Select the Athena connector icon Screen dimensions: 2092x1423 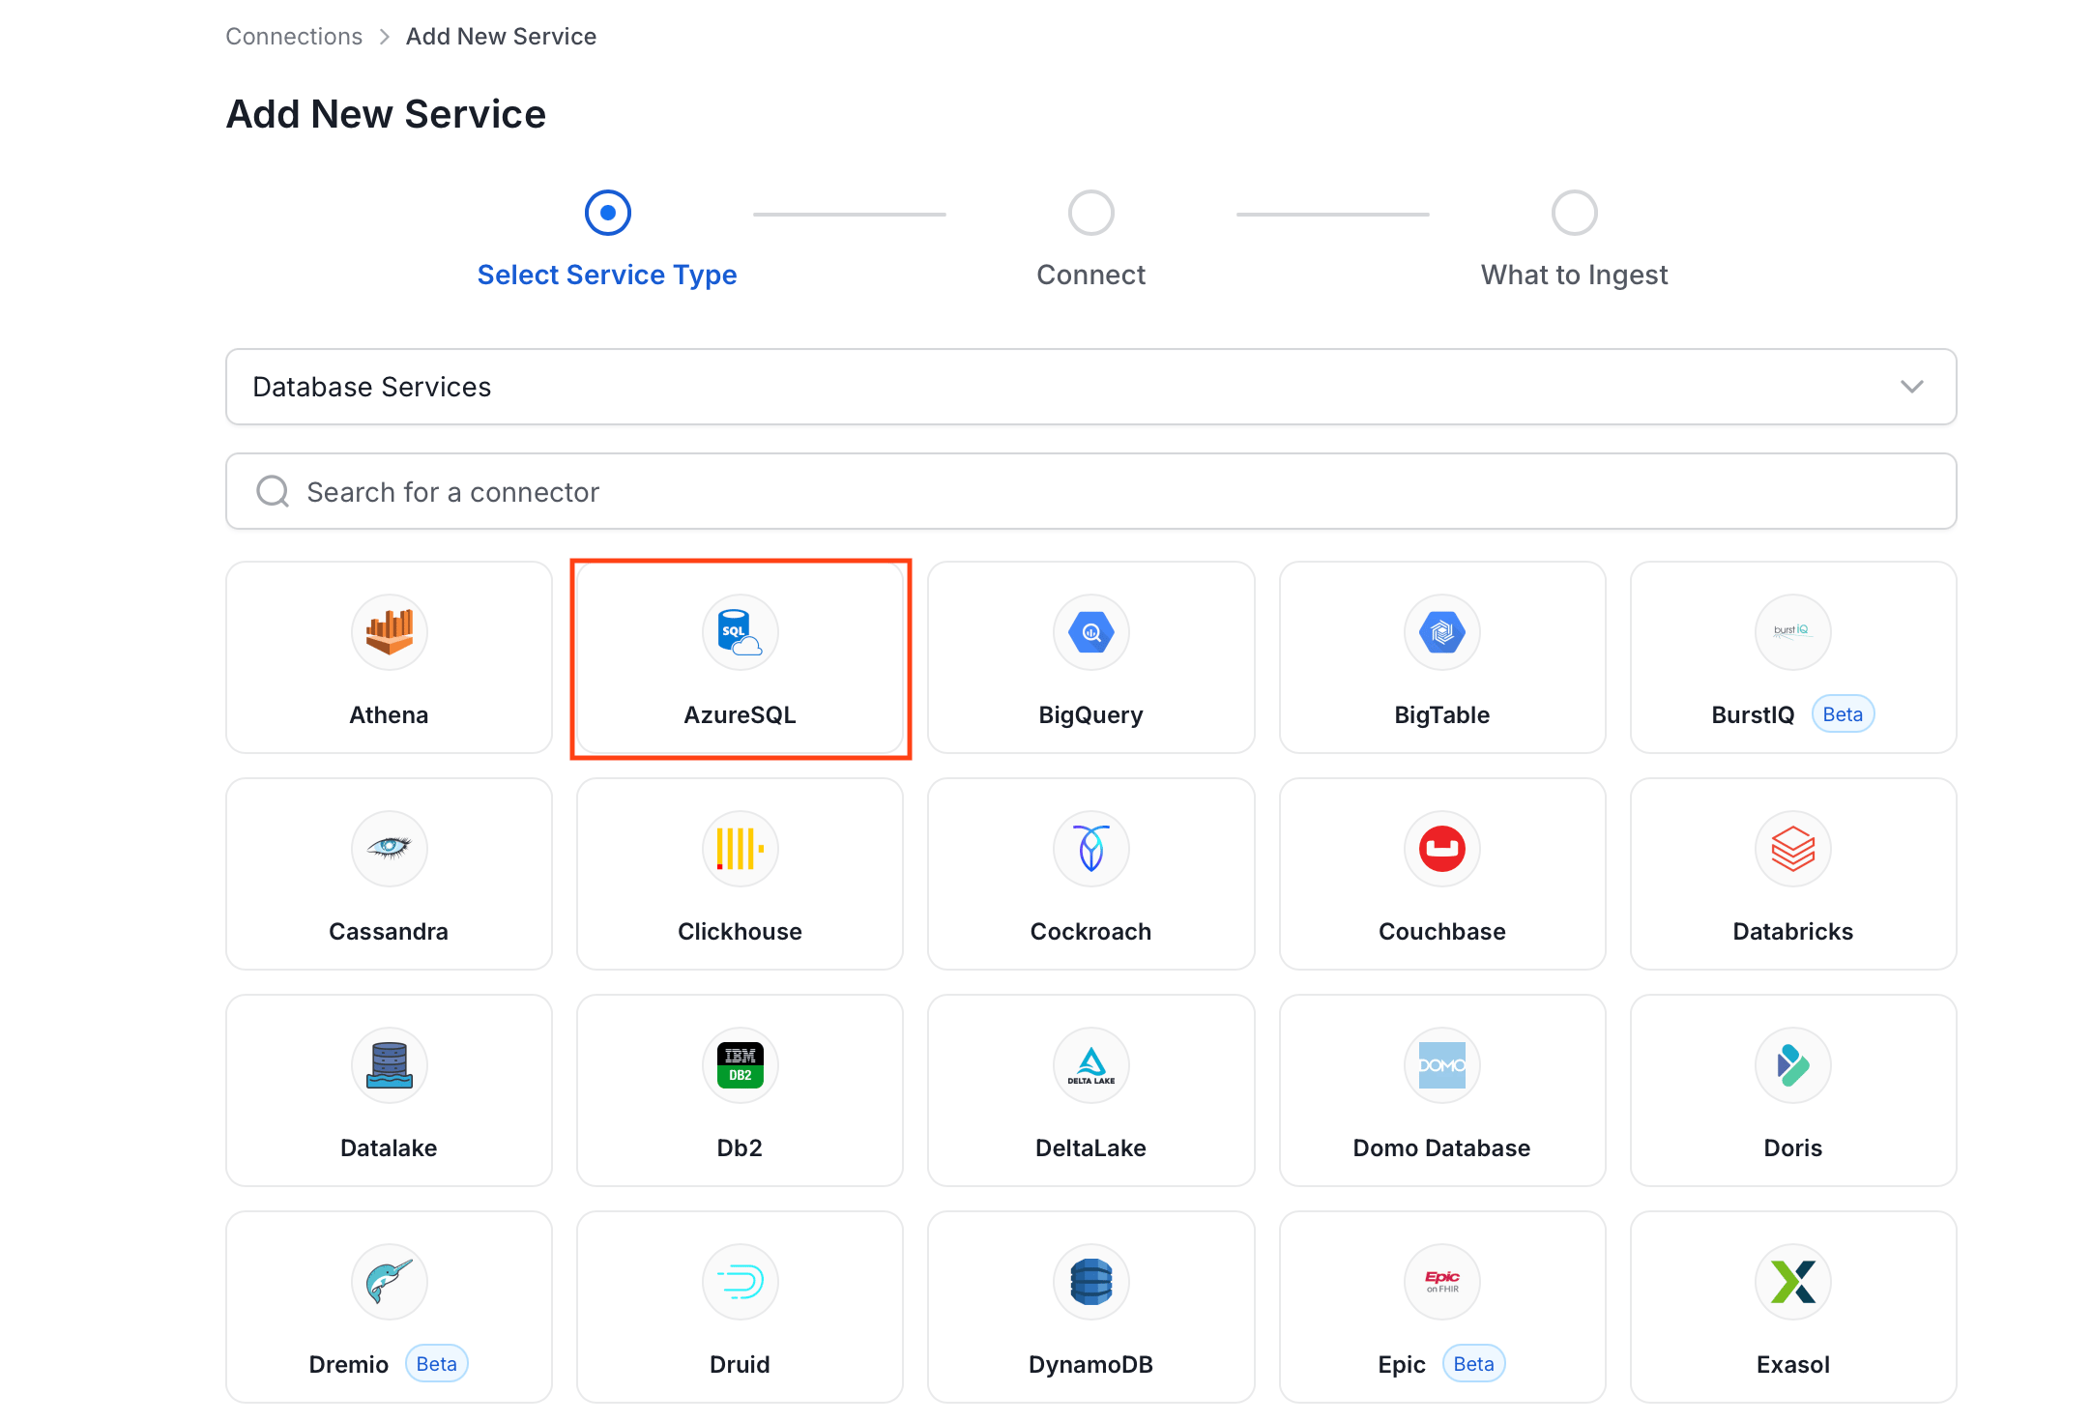(x=389, y=632)
